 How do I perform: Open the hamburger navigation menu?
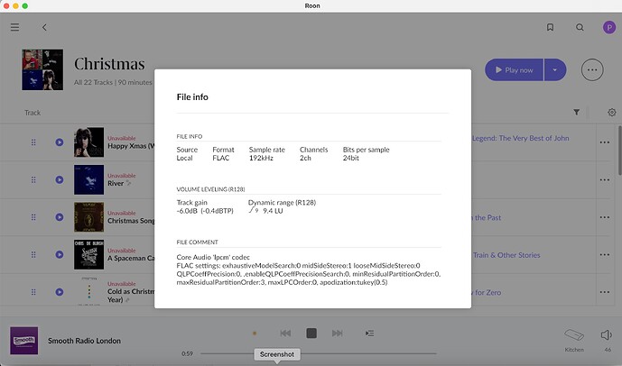pos(14,27)
